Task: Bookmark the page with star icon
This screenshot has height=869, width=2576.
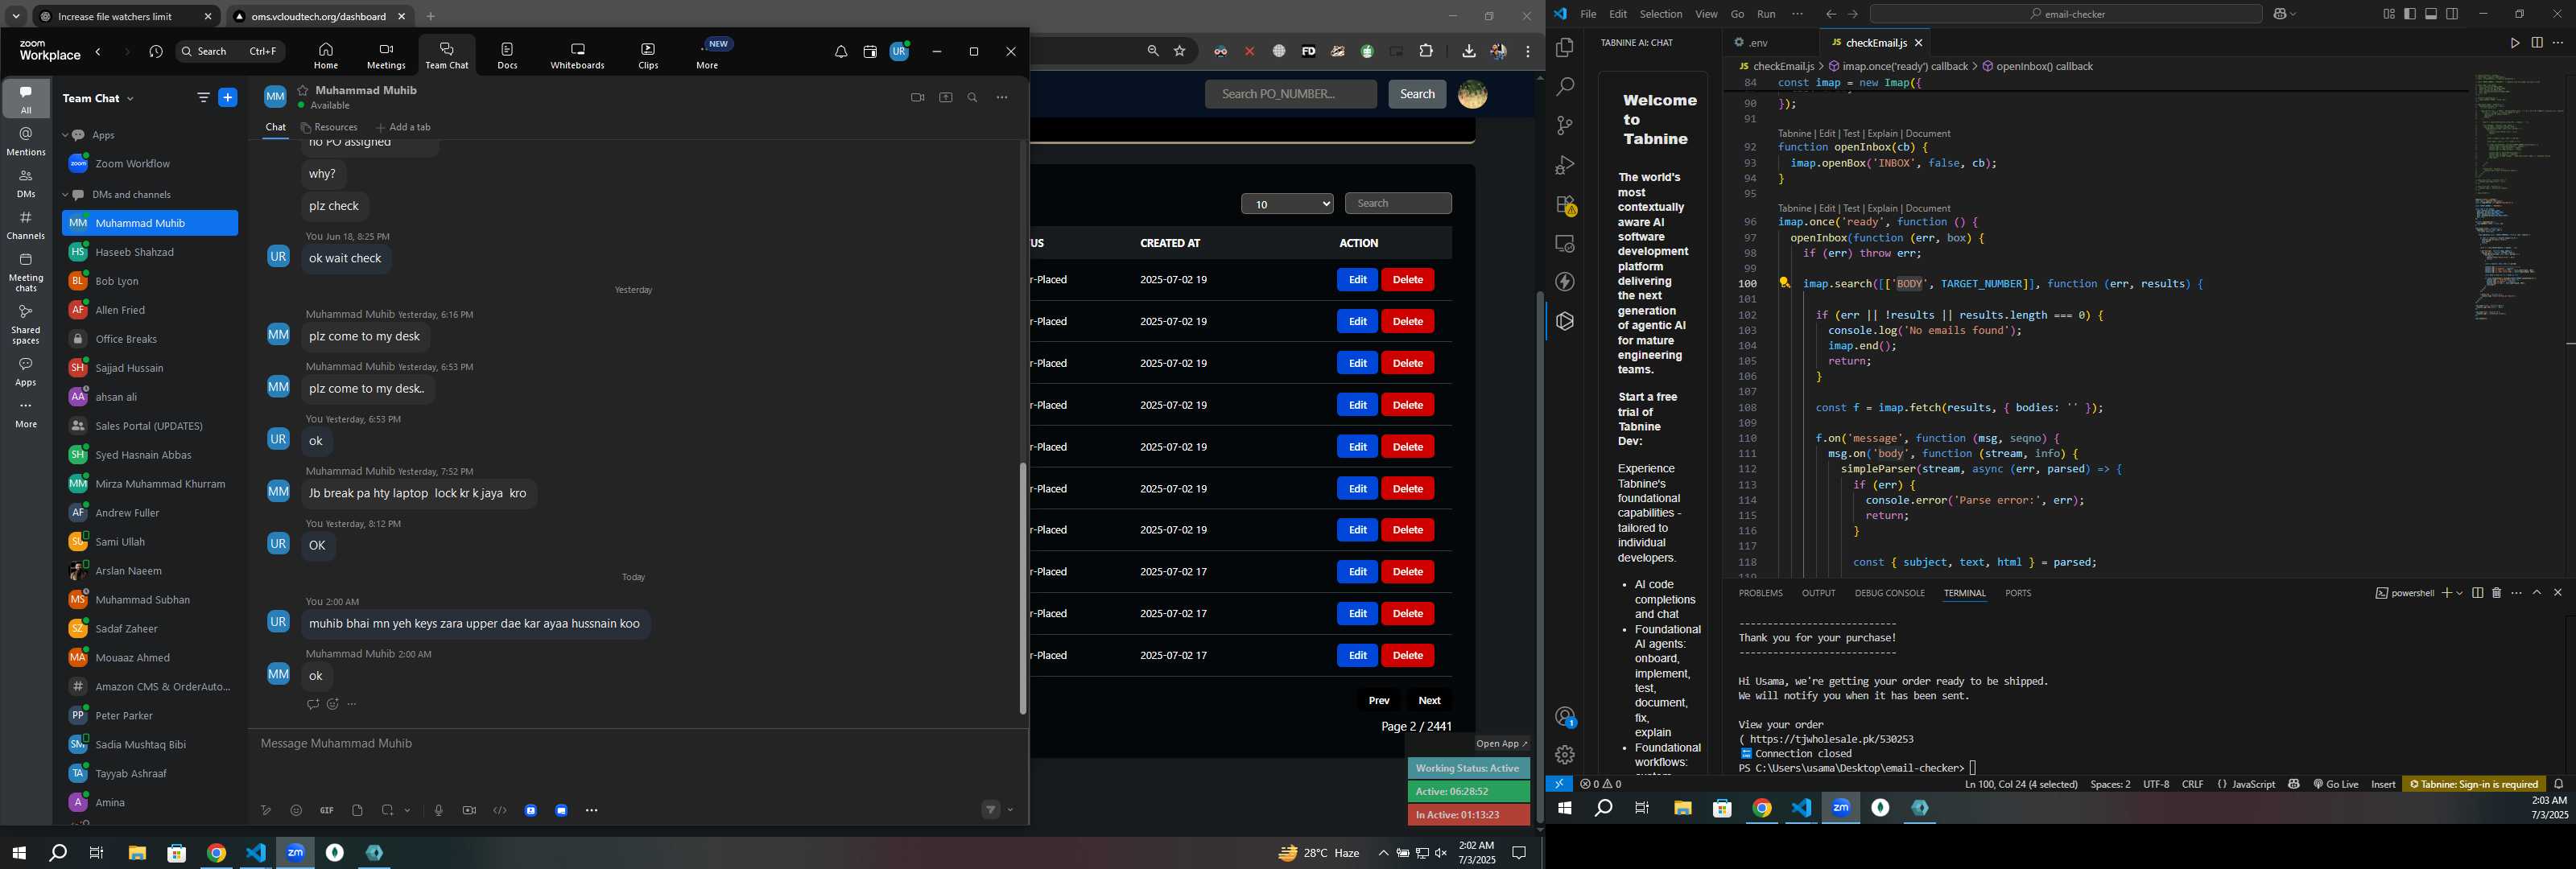Action: [1180, 51]
